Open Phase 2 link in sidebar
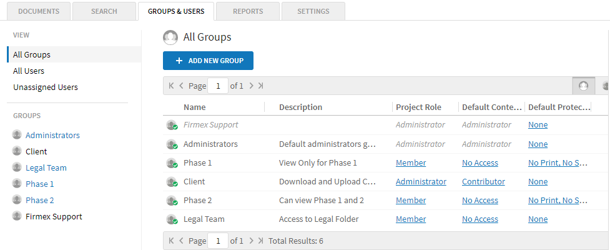The image size is (610, 250). (x=40, y=200)
